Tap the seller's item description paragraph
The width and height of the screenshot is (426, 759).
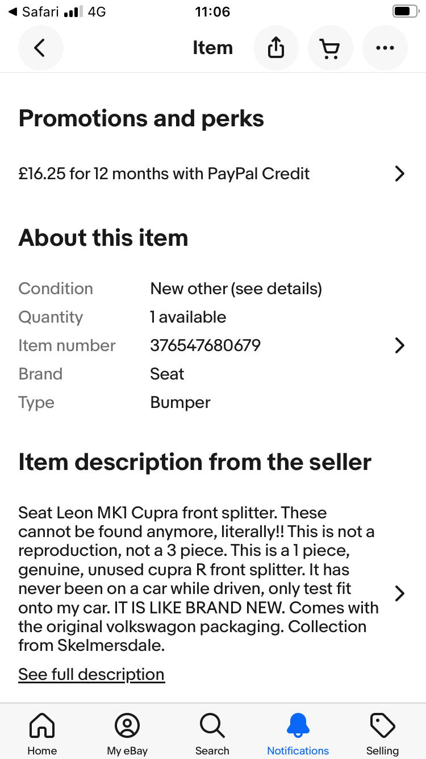(x=198, y=579)
